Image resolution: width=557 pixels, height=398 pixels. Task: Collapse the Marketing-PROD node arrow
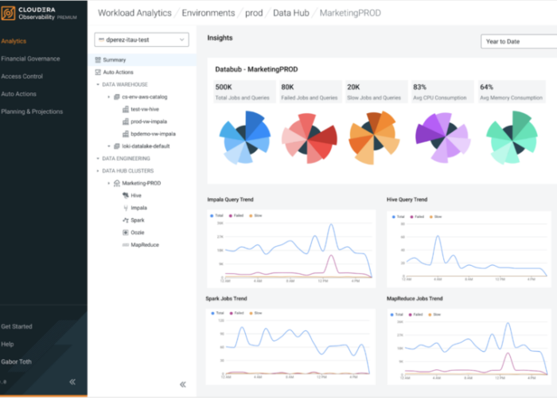coord(109,183)
